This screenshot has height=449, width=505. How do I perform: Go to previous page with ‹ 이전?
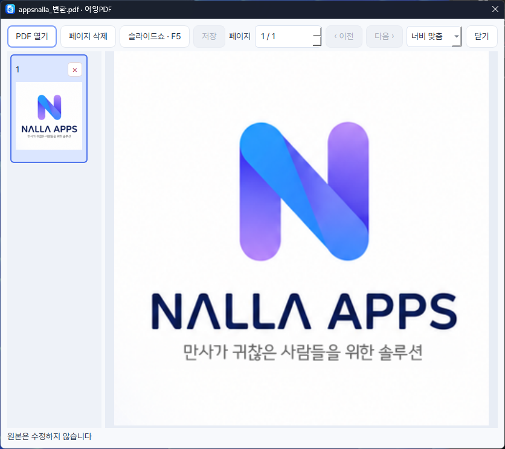pos(344,36)
